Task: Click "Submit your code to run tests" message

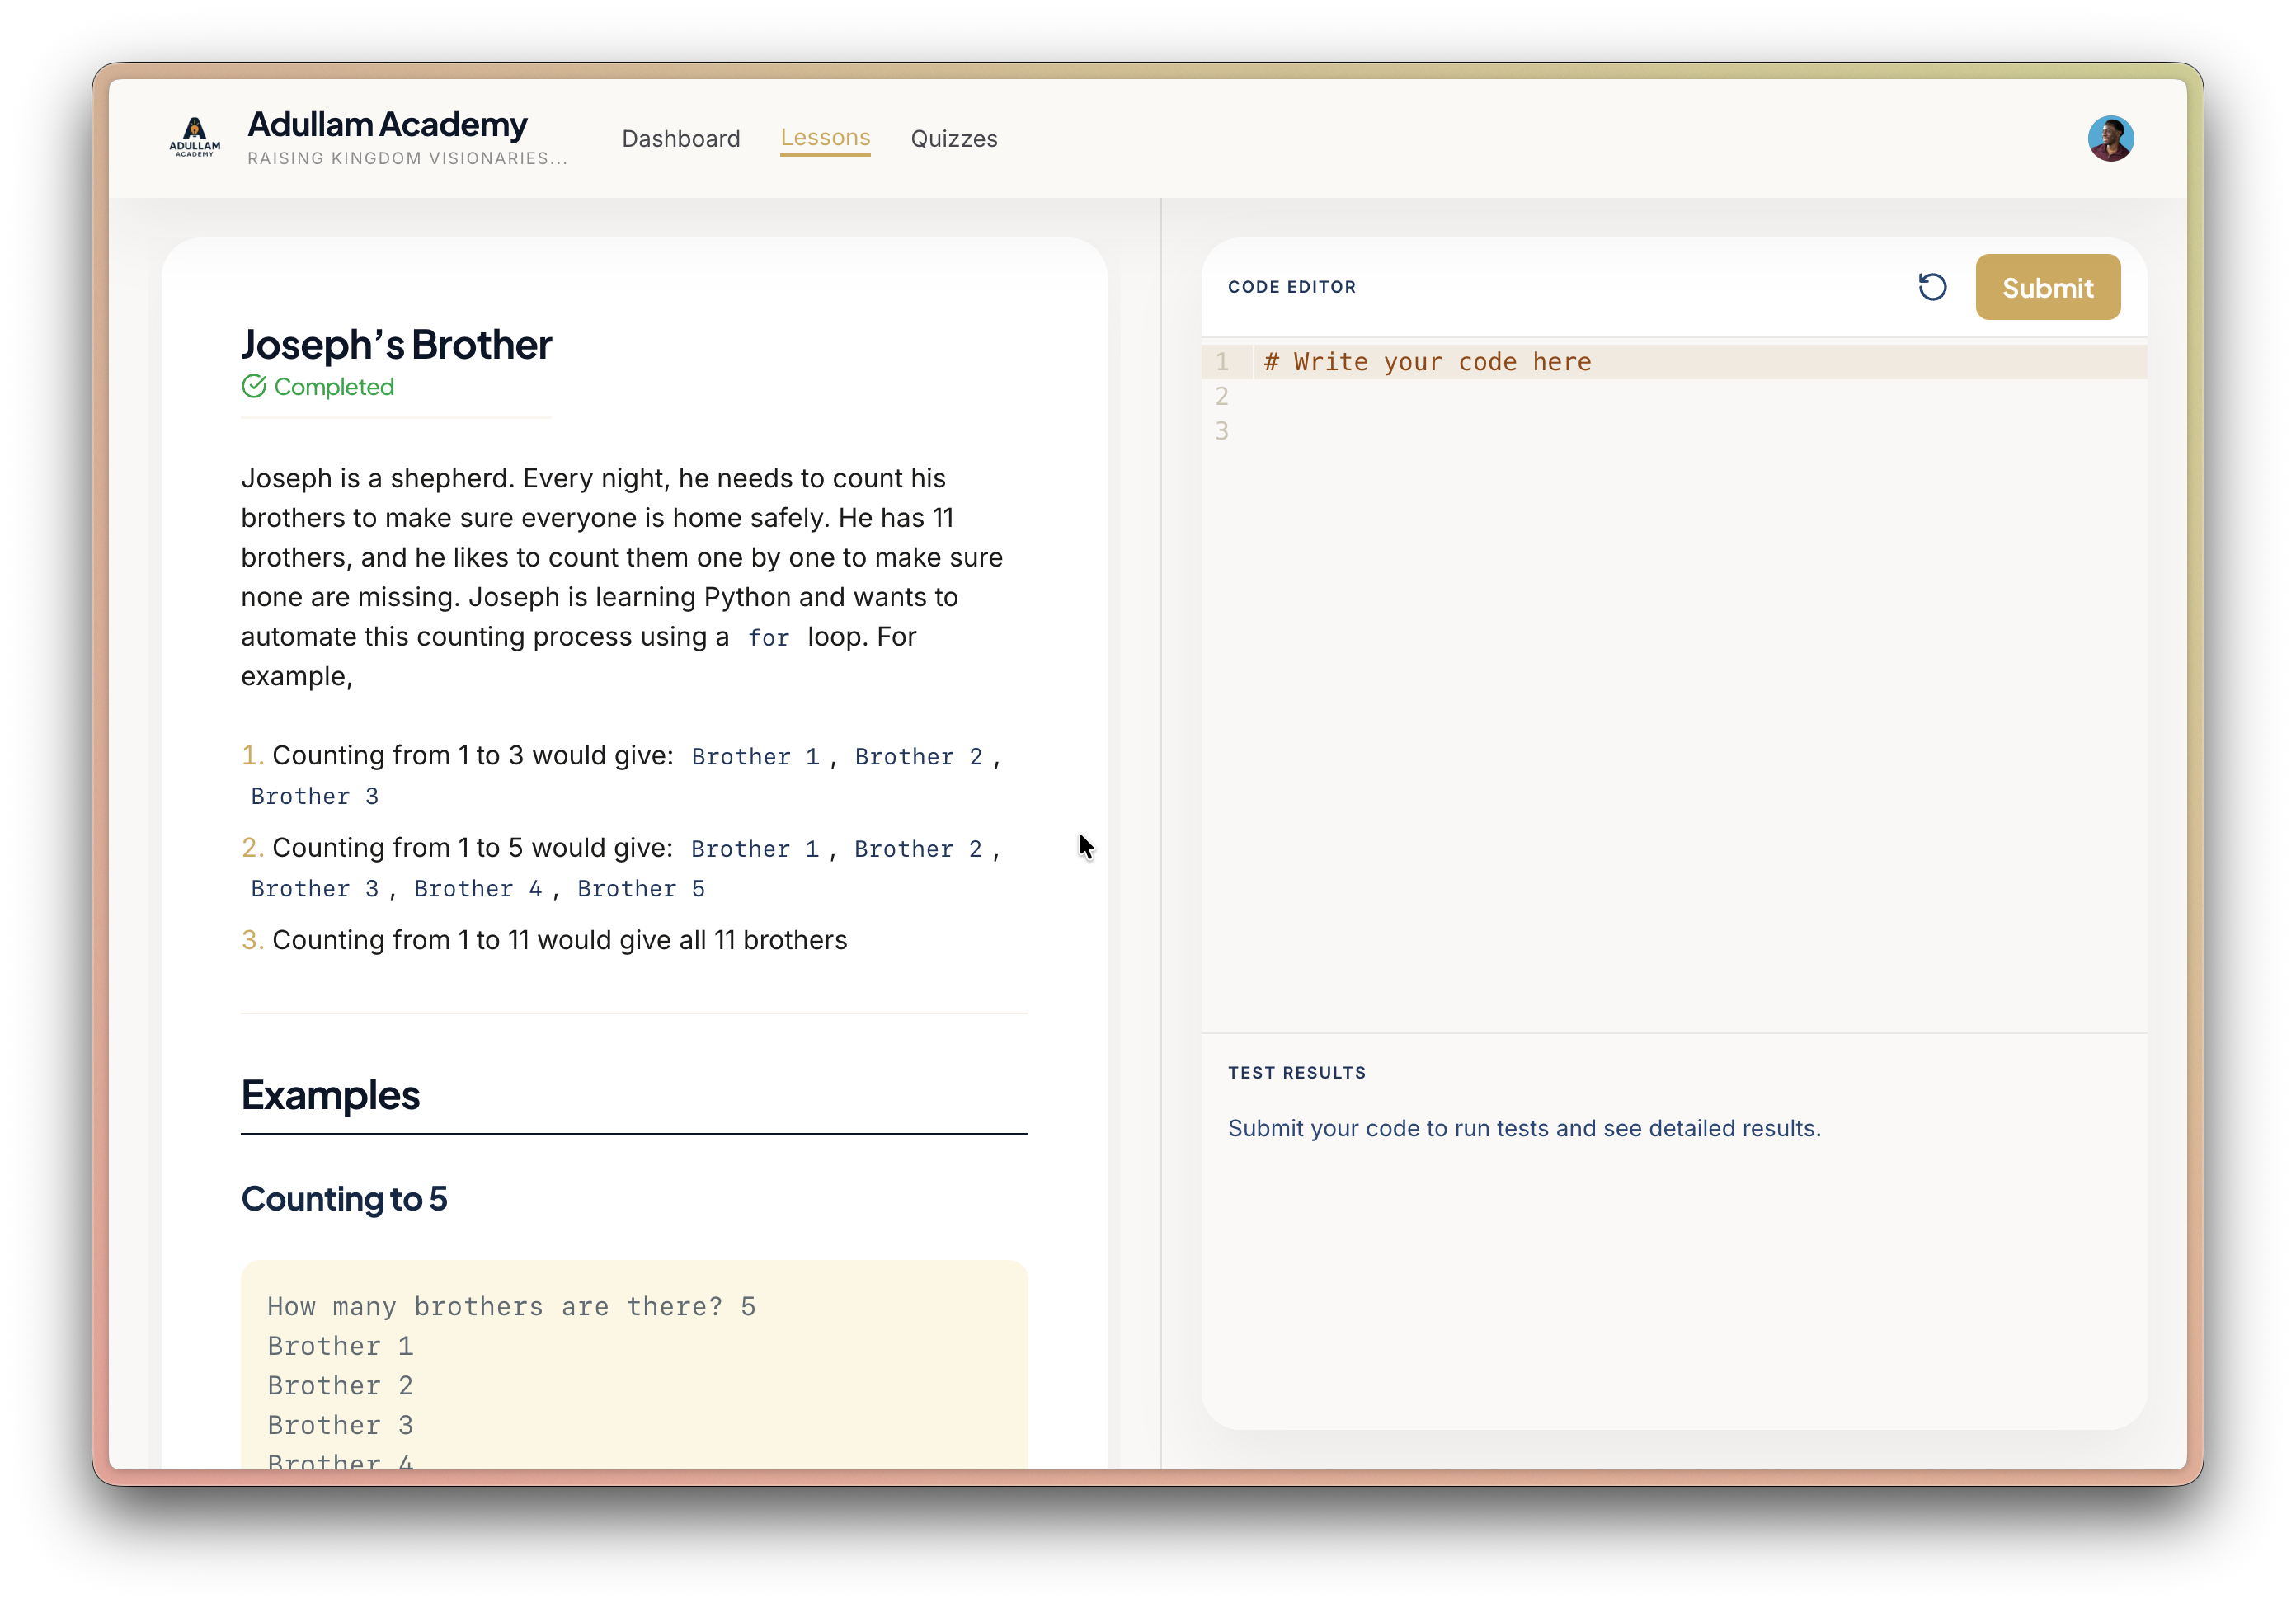Action: pyautogui.click(x=1524, y=1128)
